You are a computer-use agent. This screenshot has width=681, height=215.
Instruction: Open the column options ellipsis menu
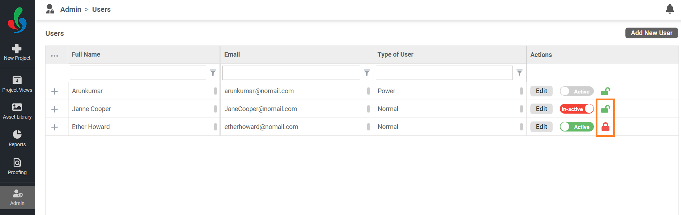click(55, 56)
